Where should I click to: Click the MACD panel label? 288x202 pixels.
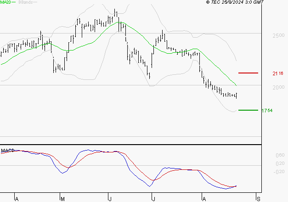tap(8, 151)
